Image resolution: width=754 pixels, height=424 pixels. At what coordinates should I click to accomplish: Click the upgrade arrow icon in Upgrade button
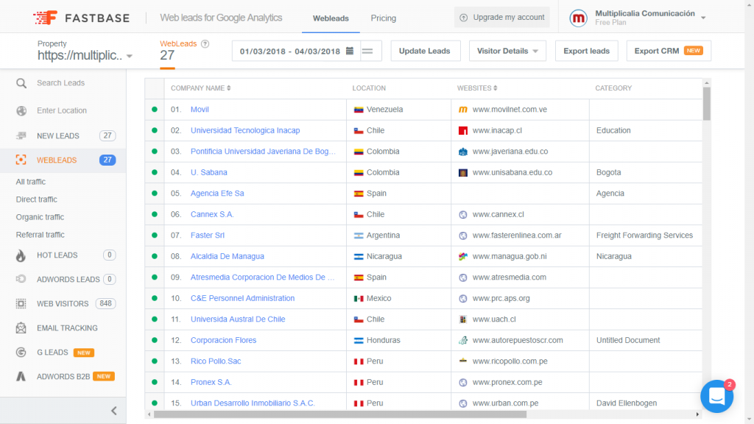pyautogui.click(x=464, y=18)
